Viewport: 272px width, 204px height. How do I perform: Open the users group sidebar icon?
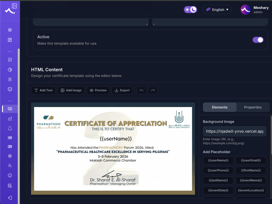click(x=10, y=79)
